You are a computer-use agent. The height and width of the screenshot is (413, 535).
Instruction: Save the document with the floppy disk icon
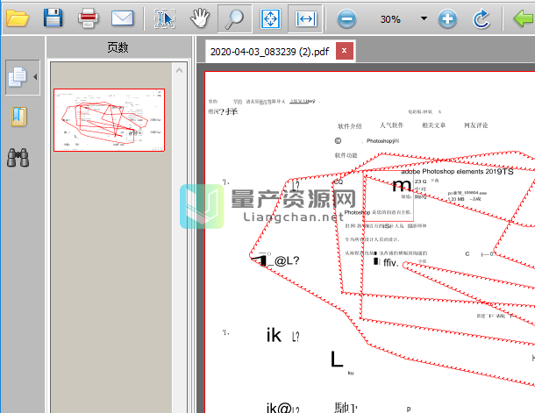tap(53, 18)
